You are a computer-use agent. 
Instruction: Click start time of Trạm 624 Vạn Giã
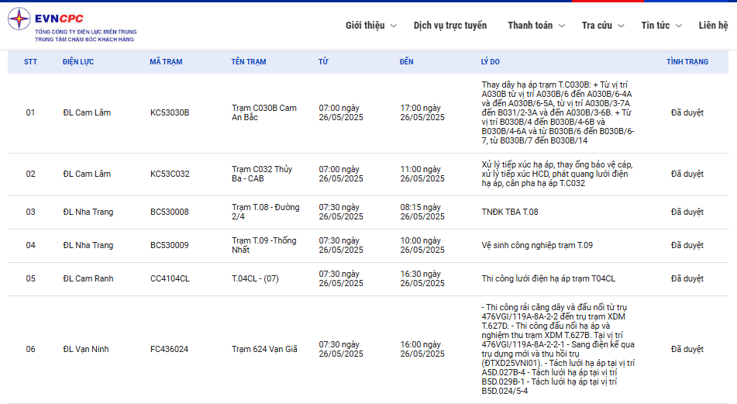click(341, 349)
